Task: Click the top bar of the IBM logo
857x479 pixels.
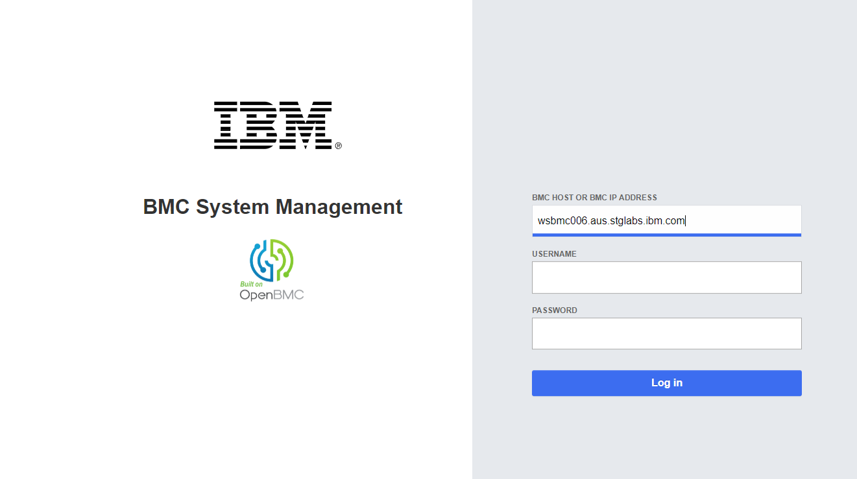Action: click(272, 104)
